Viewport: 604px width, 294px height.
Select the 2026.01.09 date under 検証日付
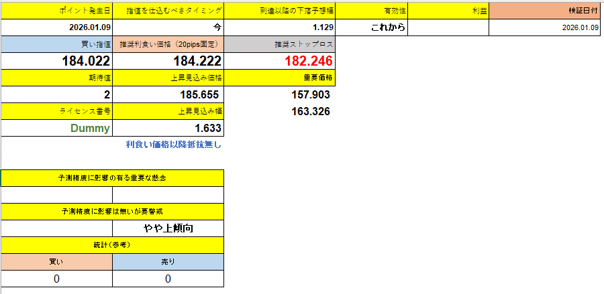click(x=546, y=27)
